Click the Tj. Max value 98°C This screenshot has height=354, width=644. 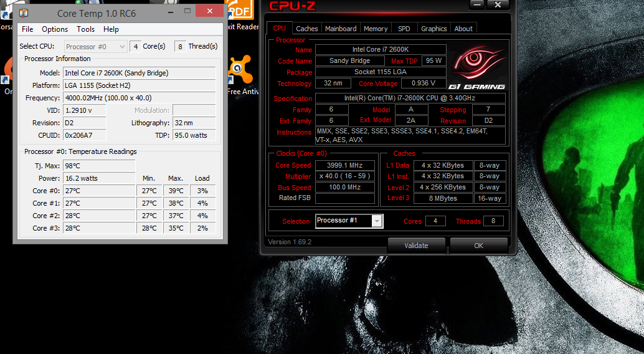(99, 166)
